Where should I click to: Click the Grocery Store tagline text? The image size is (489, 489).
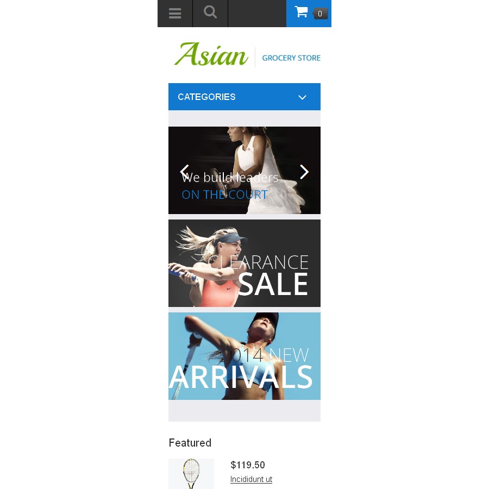pyautogui.click(x=291, y=58)
